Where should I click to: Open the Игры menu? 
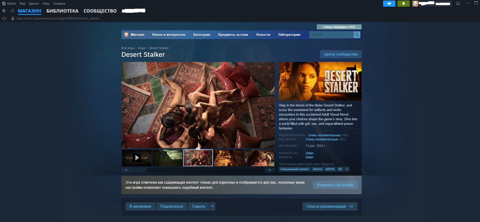point(46,4)
